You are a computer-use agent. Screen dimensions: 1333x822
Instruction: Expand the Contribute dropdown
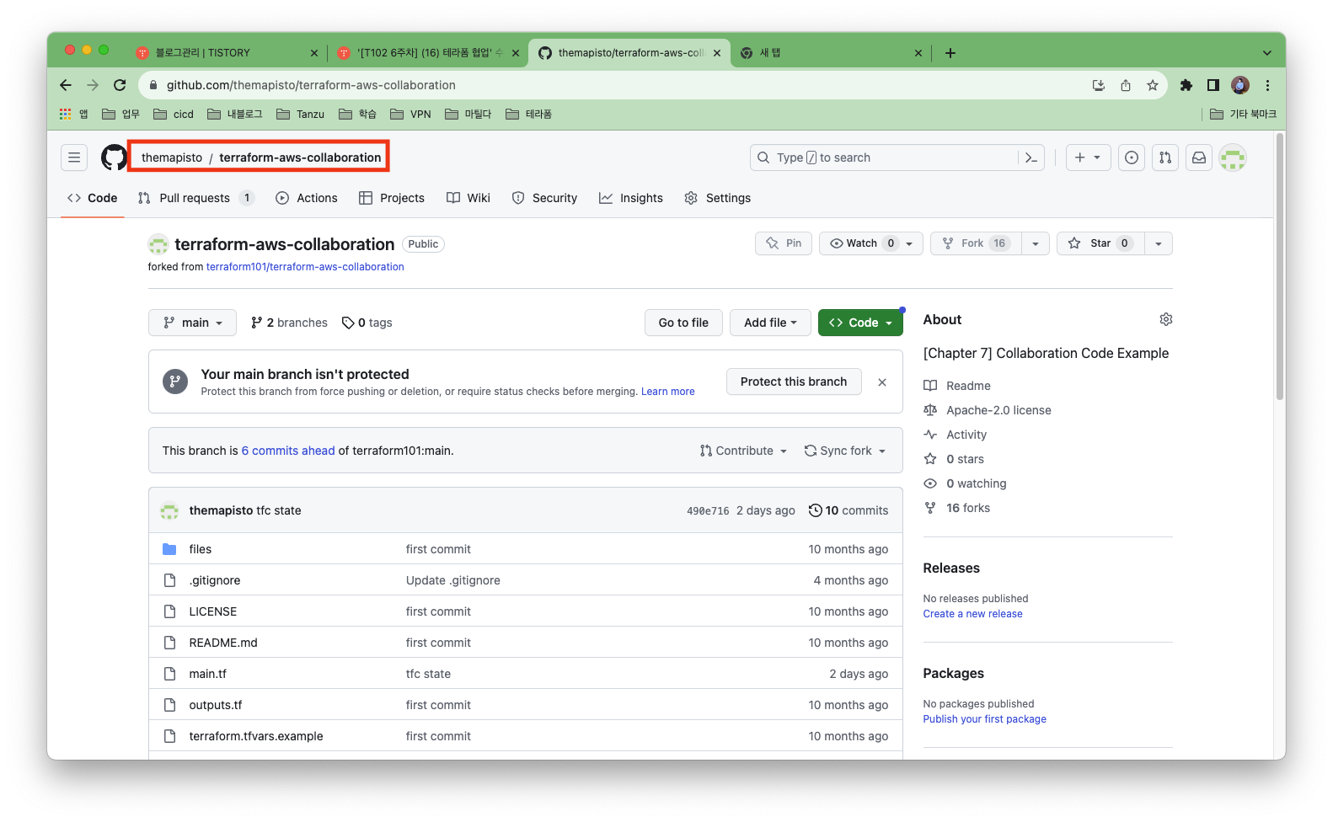tap(743, 451)
